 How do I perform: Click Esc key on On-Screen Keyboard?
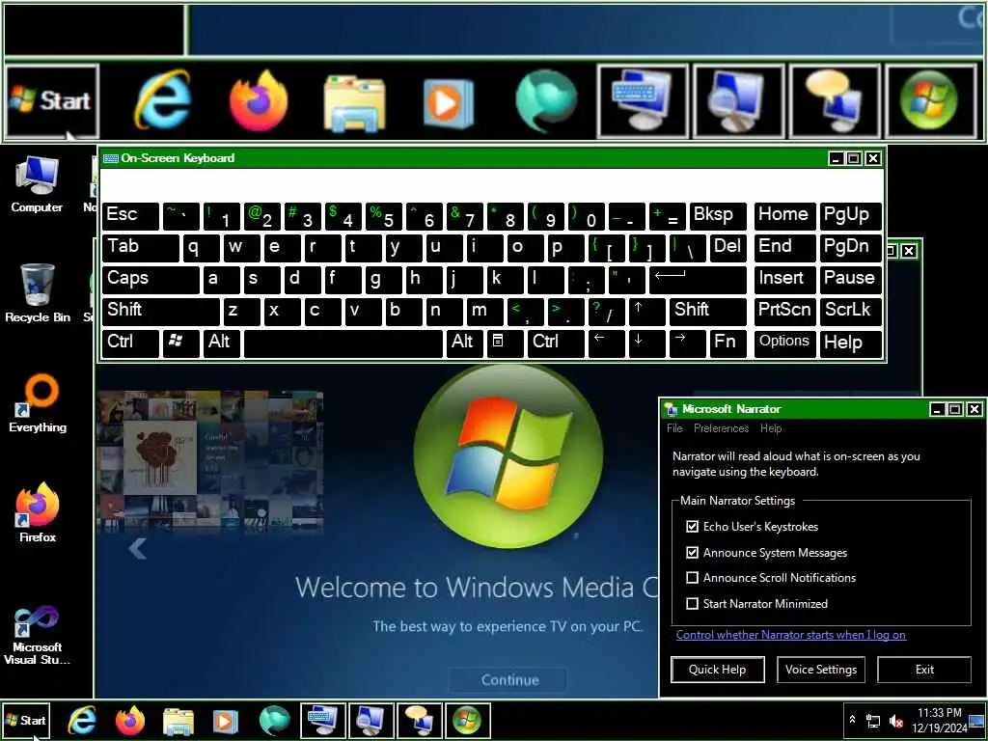130,216
